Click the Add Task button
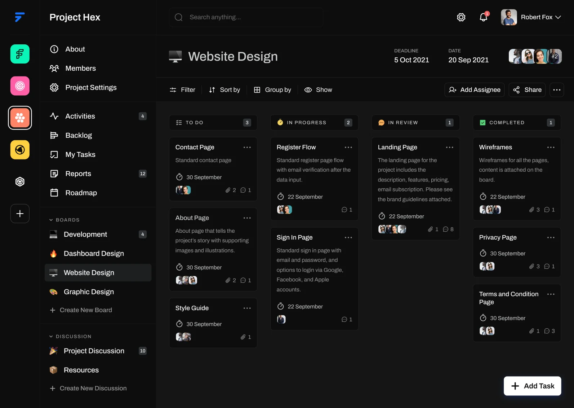 (532, 386)
